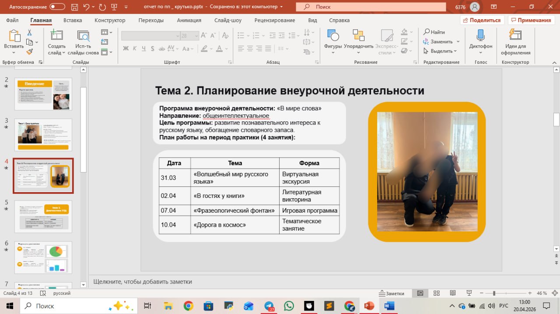Click the Упорядочить arrange icon

pyautogui.click(x=359, y=36)
